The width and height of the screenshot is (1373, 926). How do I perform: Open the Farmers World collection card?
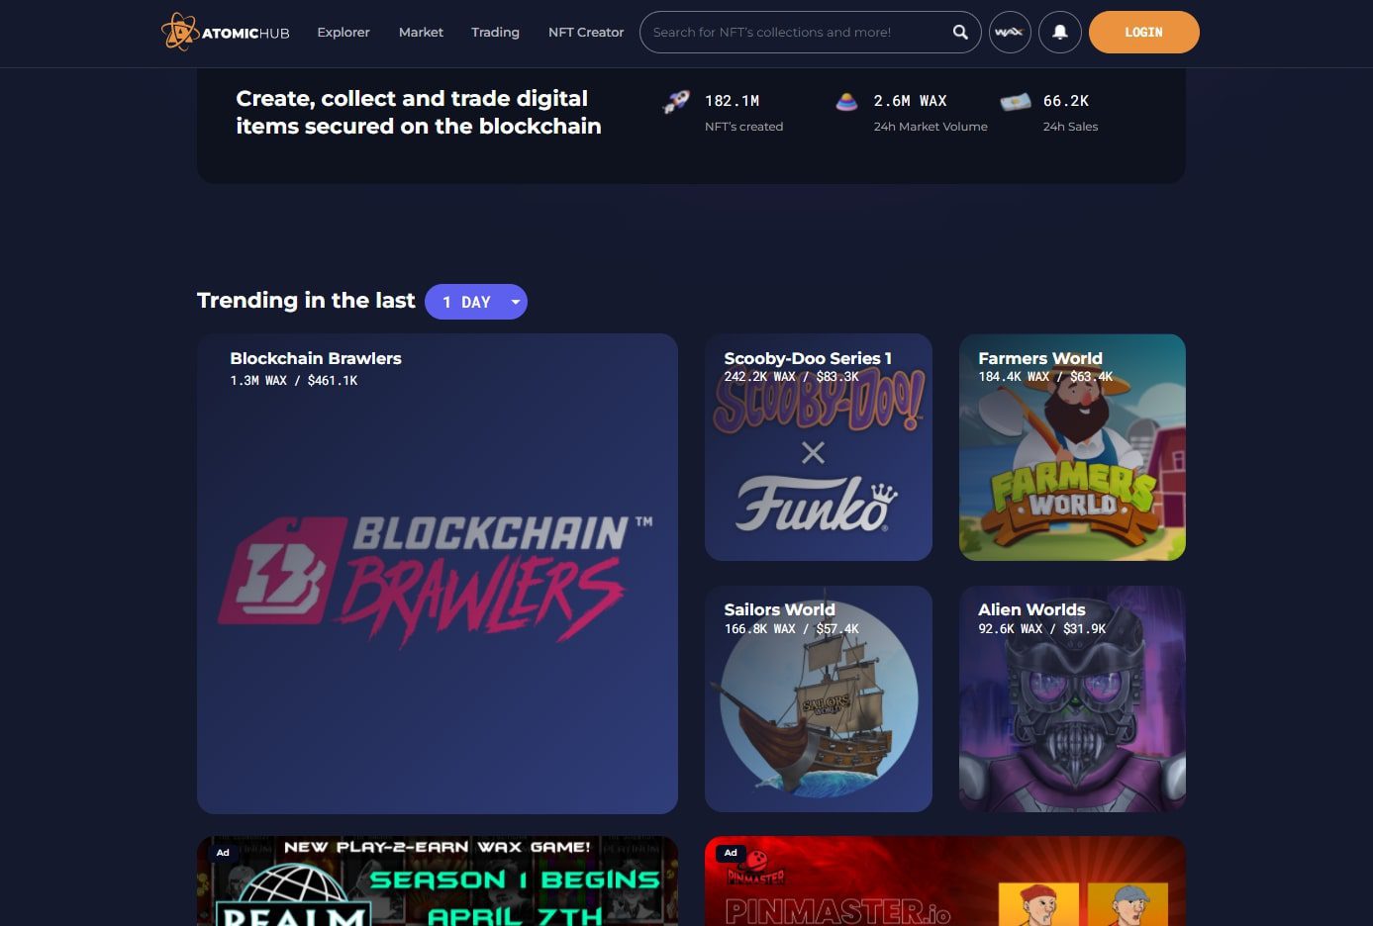[x=1072, y=447]
